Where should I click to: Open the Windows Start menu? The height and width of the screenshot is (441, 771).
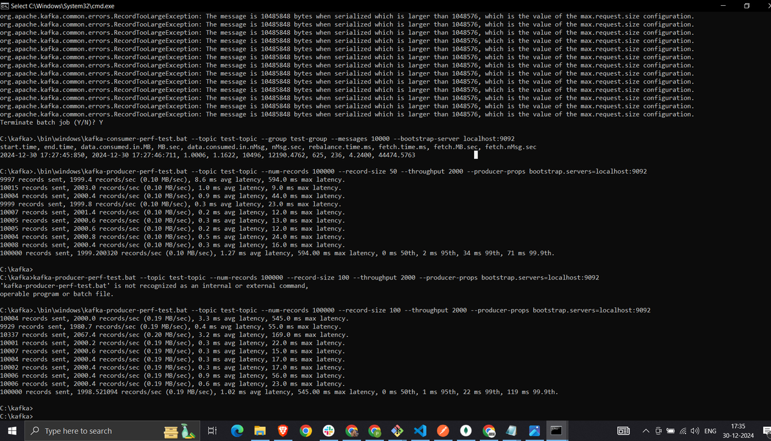tap(12, 431)
